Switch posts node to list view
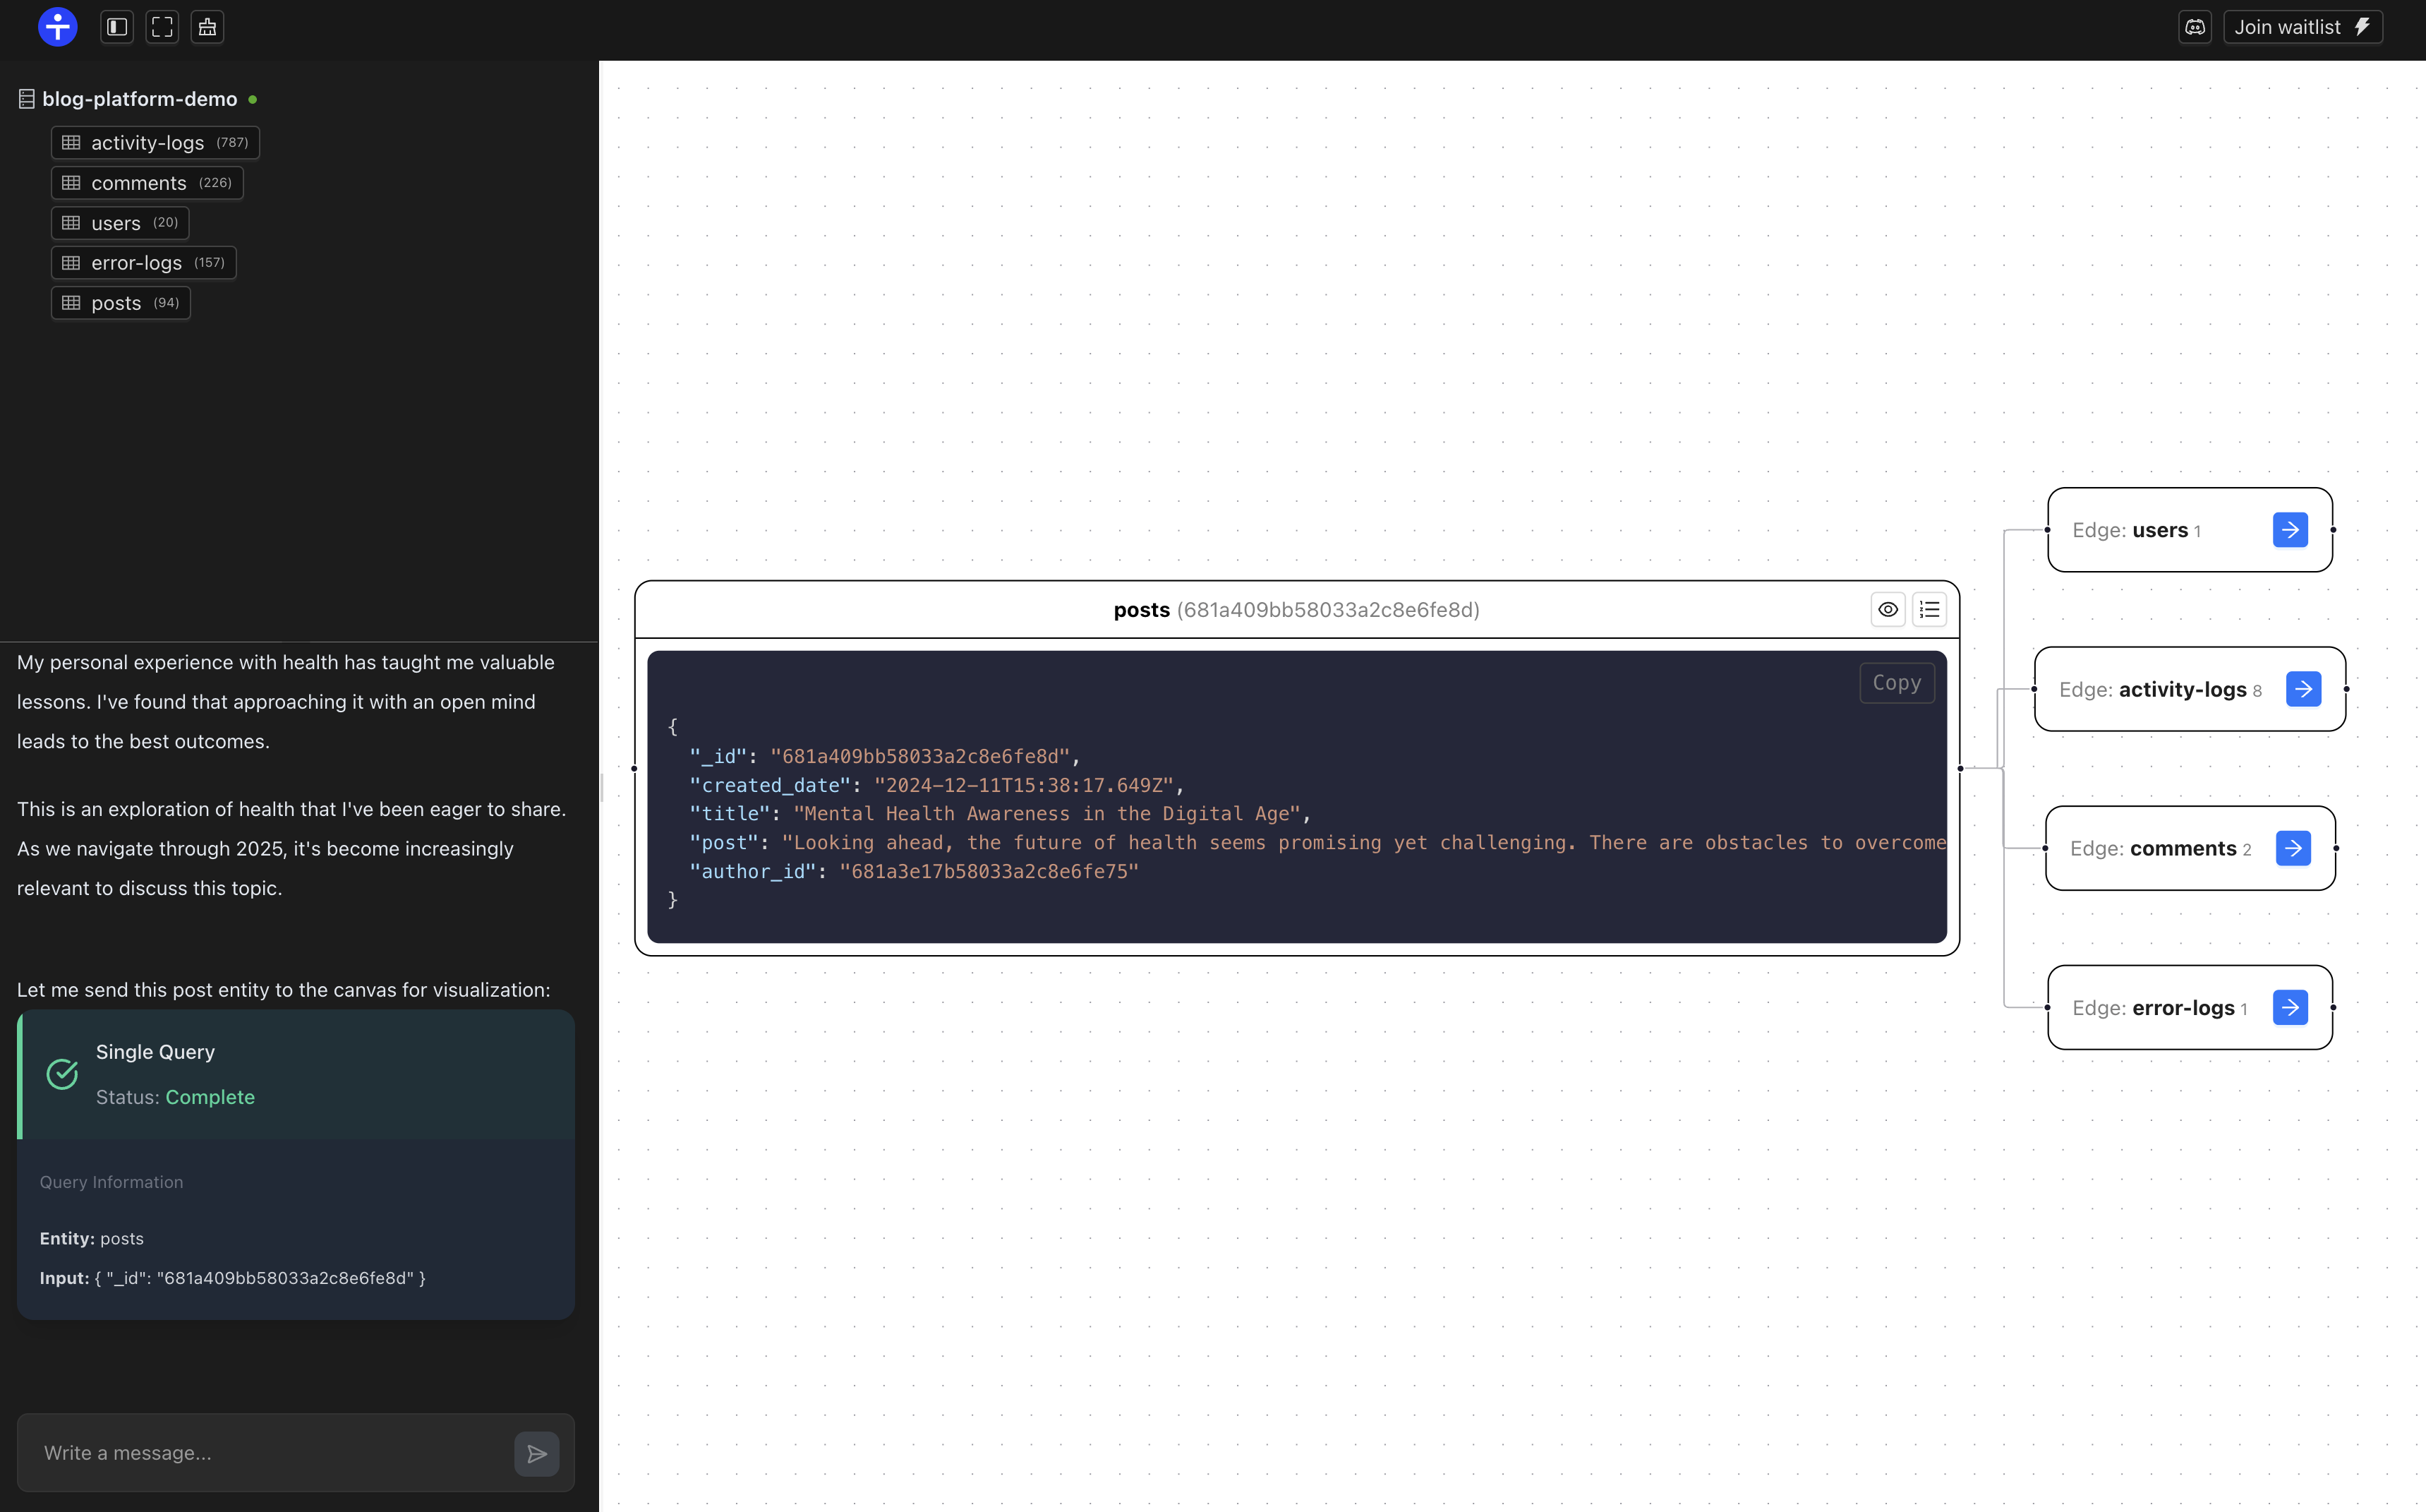 tap(1929, 609)
